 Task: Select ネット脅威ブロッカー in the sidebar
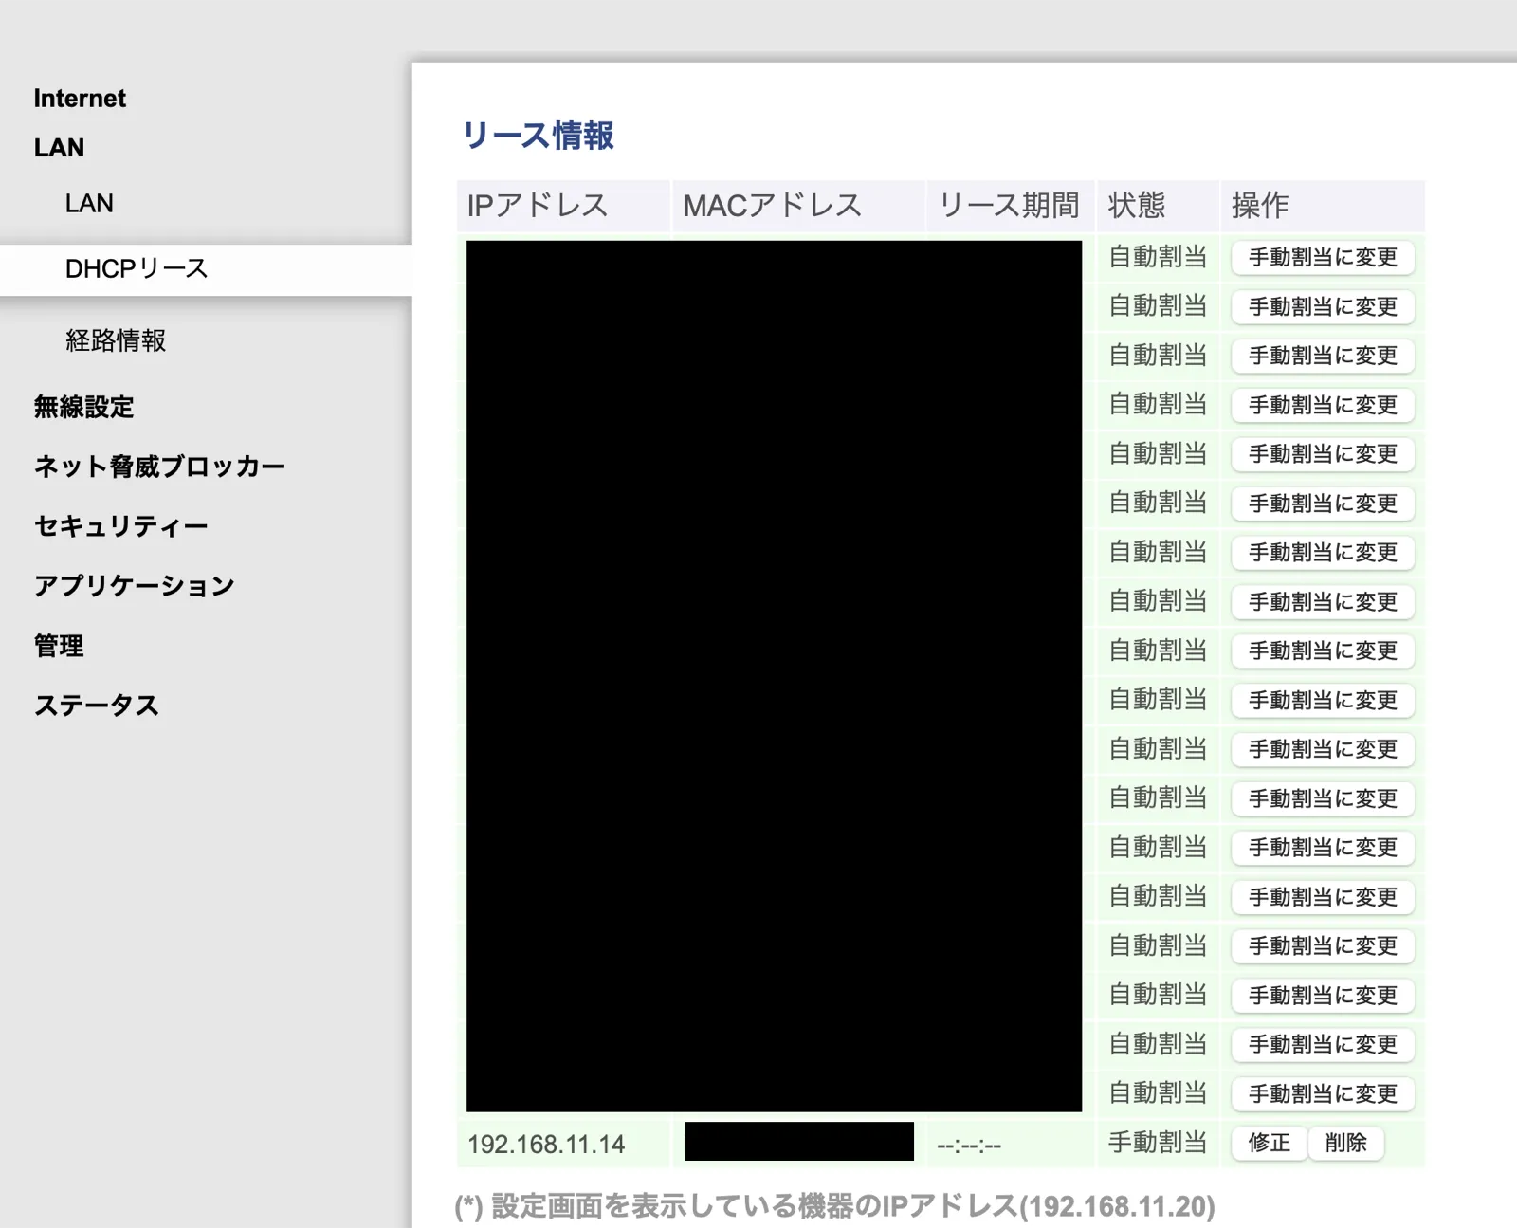[x=159, y=466]
